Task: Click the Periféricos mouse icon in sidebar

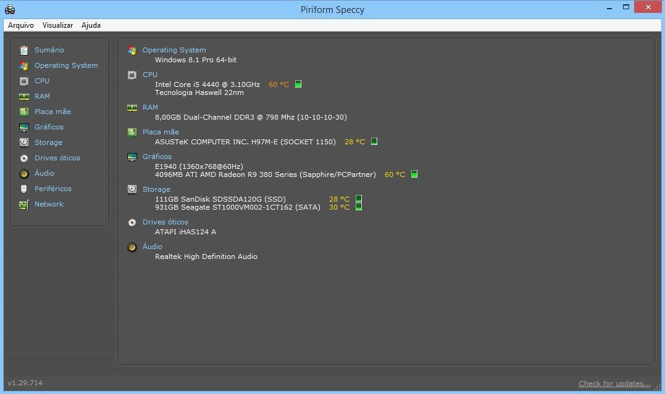Action: click(24, 189)
